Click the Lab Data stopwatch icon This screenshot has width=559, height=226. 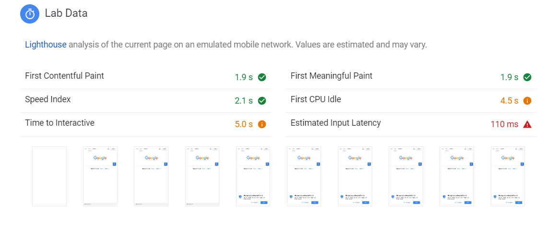pyautogui.click(x=30, y=14)
